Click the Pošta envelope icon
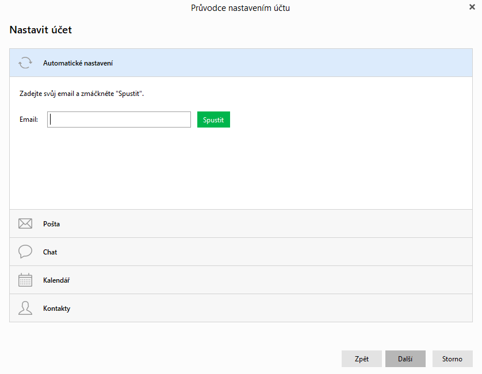This screenshot has width=482, height=374. [25, 223]
